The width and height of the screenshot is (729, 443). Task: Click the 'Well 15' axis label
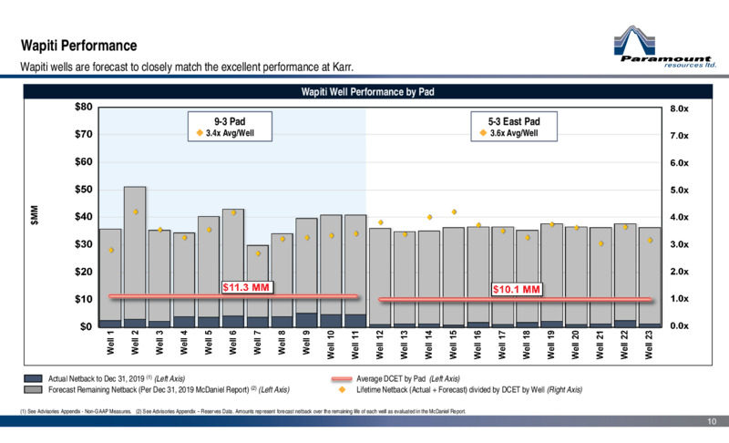(453, 345)
